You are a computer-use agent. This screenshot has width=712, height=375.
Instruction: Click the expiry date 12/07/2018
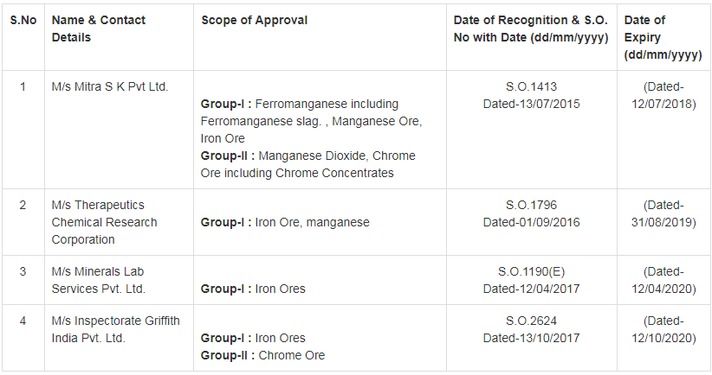click(663, 104)
